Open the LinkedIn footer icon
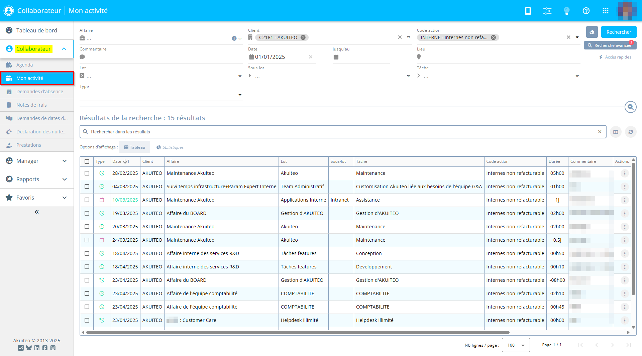The height and width of the screenshot is (356, 642). tap(37, 348)
